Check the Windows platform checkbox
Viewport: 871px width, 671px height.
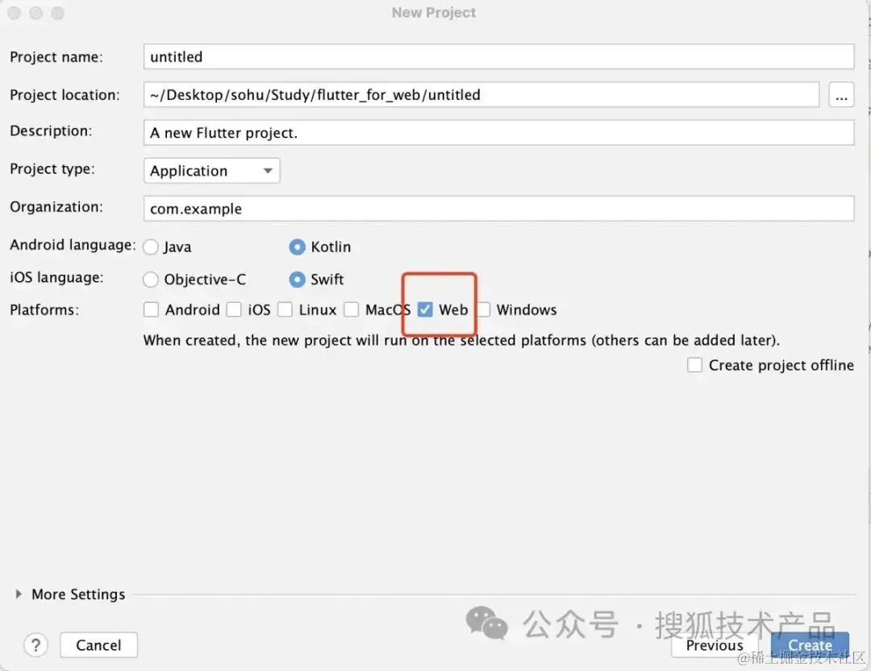(x=484, y=309)
